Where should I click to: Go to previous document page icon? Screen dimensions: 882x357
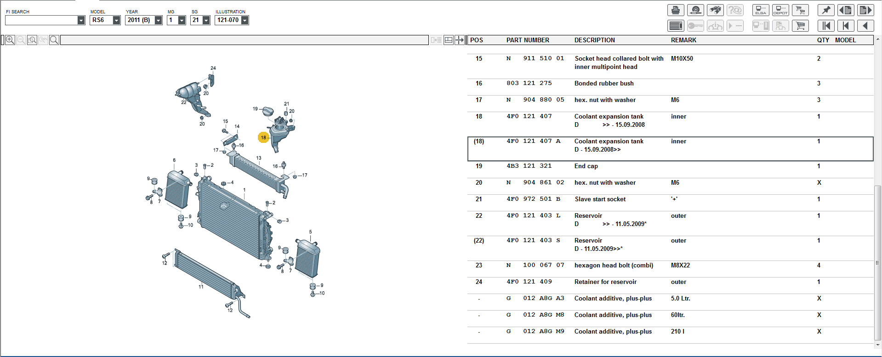[846, 10]
